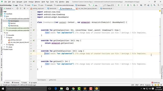Collapse the layout folder
163x91 pixels.
(5, 37)
